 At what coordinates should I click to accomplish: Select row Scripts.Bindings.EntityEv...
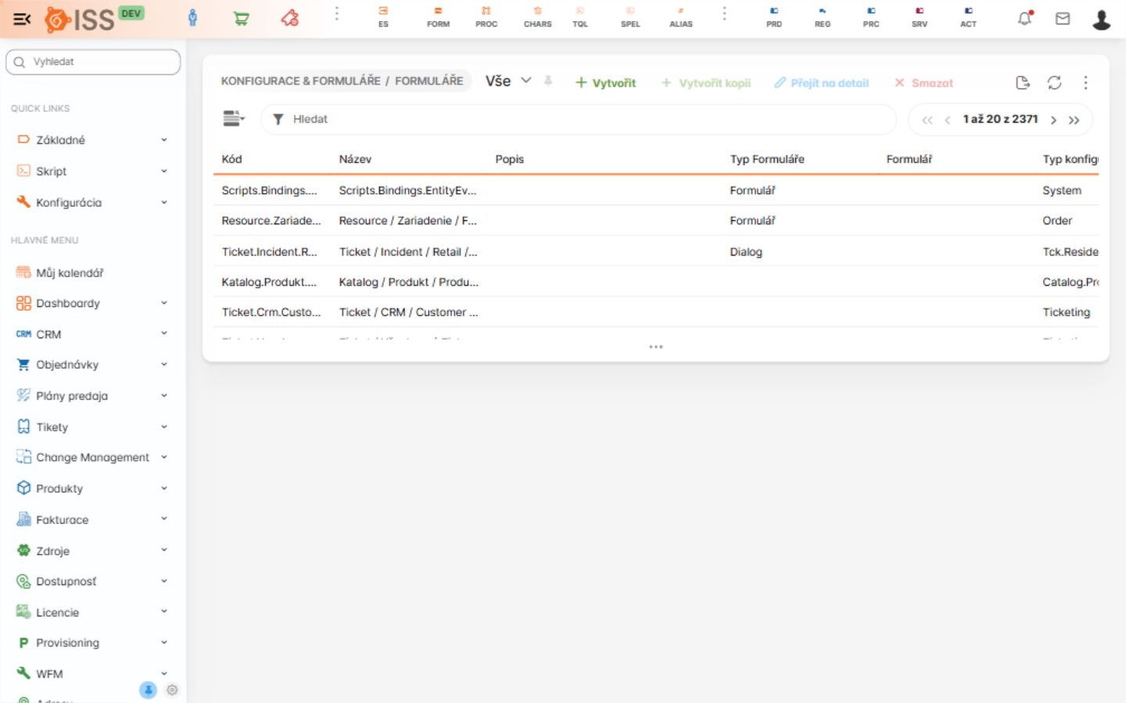tap(655, 191)
